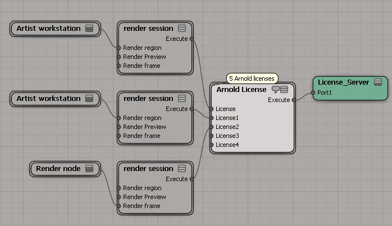Viewport: 392px width, 226px height.
Task: Select the Arnold License node title
Action: tap(242, 90)
